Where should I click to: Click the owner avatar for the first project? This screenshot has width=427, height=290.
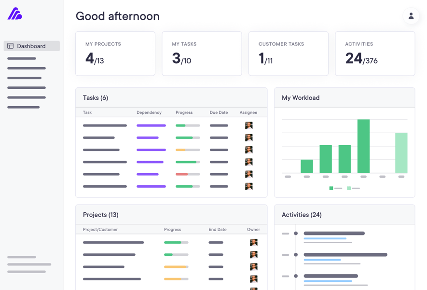click(253, 242)
